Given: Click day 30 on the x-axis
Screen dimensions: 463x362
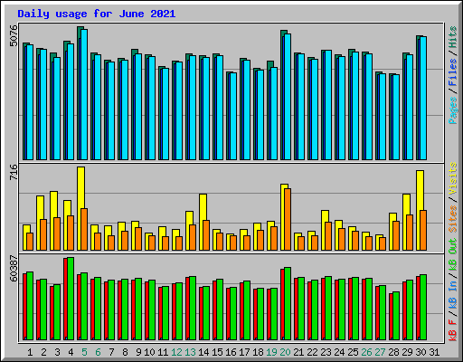Looking at the screenshot, I should pyautogui.click(x=420, y=352).
